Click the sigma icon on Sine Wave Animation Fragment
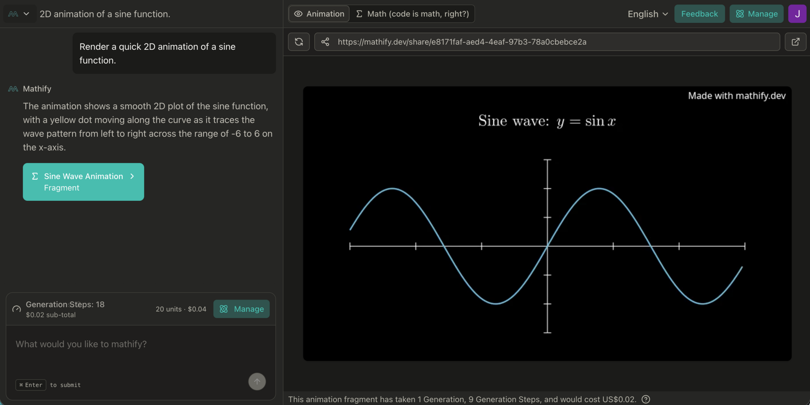This screenshot has width=810, height=405. 35,176
